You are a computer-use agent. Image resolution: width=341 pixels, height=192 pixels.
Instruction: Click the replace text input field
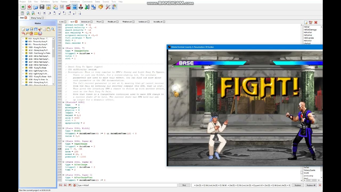(x=241, y=185)
